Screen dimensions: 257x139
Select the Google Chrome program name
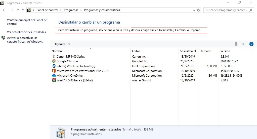pyautogui.click(x=67, y=61)
